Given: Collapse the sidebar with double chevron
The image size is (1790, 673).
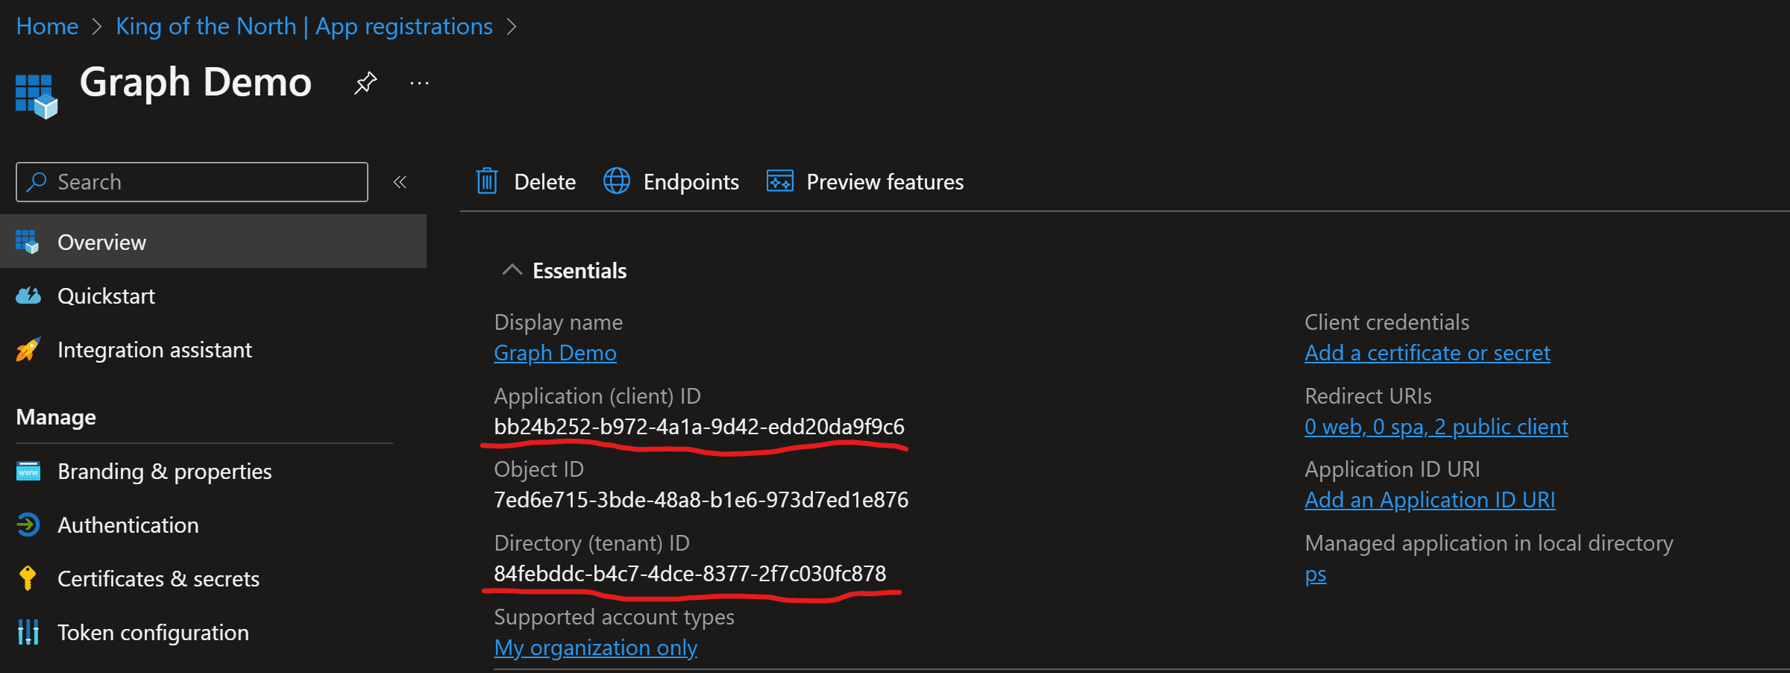Looking at the screenshot, I should 400,181.
